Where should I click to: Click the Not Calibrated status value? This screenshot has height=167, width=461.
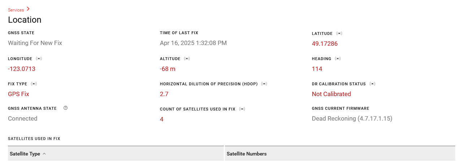331,94
